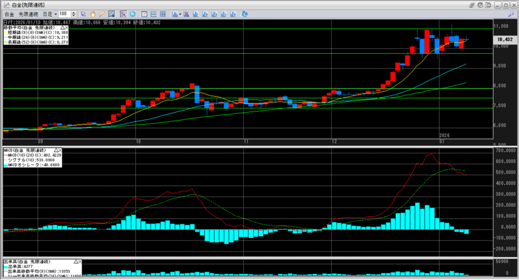Close the volume legend with X

80,261
